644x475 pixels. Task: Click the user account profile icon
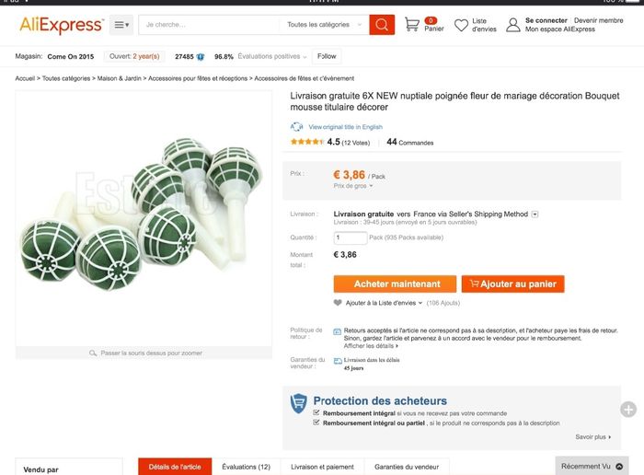pyautogui.click(x=510, y=25)
